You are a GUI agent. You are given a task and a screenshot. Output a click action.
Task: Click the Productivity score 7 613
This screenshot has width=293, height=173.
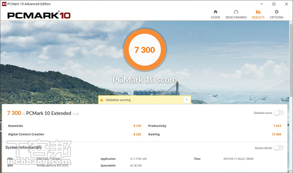277,126
